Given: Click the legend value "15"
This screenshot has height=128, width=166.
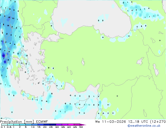Looking at the screenshot, I should click(39, 127).
